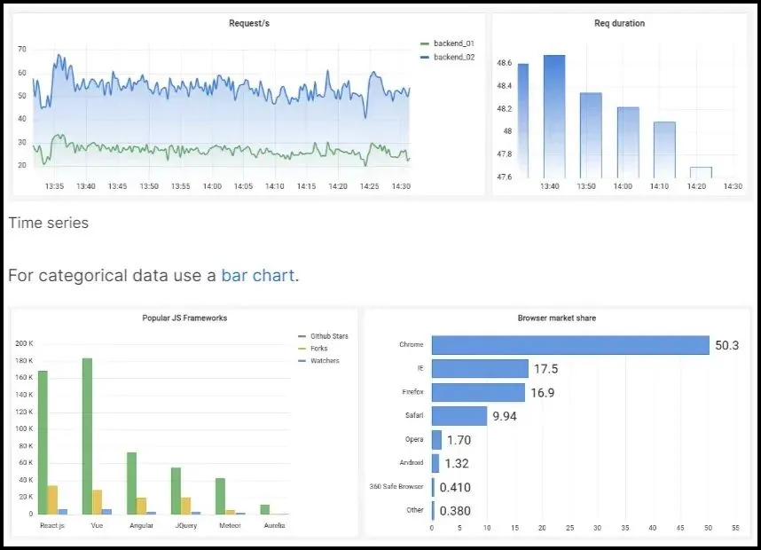Click the 'JQuery' x-axis label

(186, 525)
